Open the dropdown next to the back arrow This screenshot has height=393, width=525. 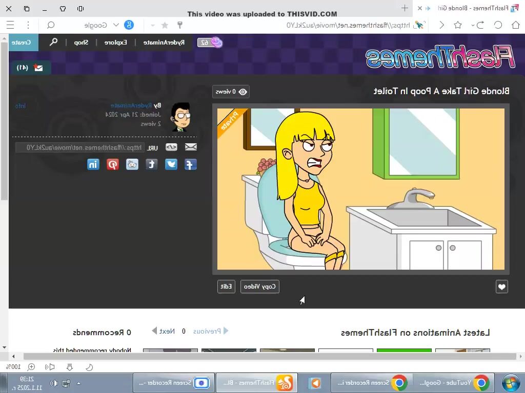[x=473, y=26]
